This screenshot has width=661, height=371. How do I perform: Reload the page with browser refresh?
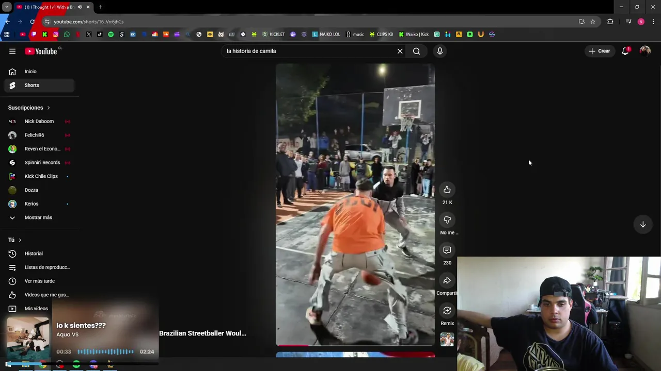(x=32, y=22)
